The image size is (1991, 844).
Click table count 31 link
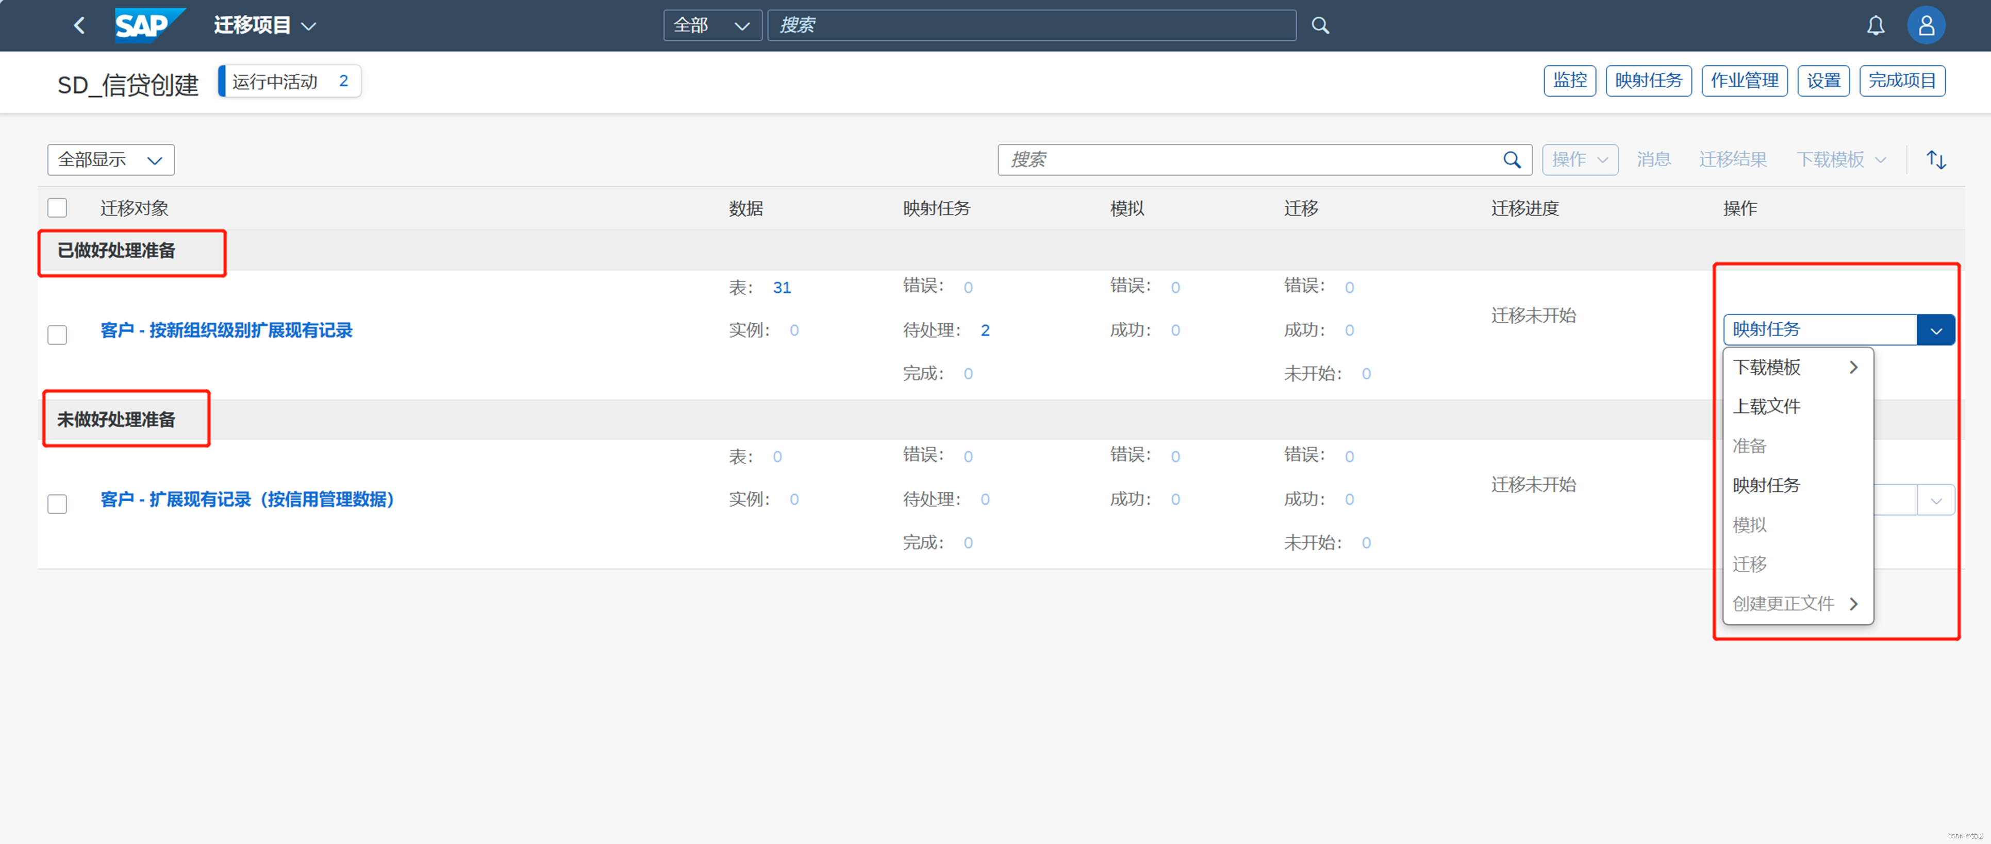click(x=782, y=288)
